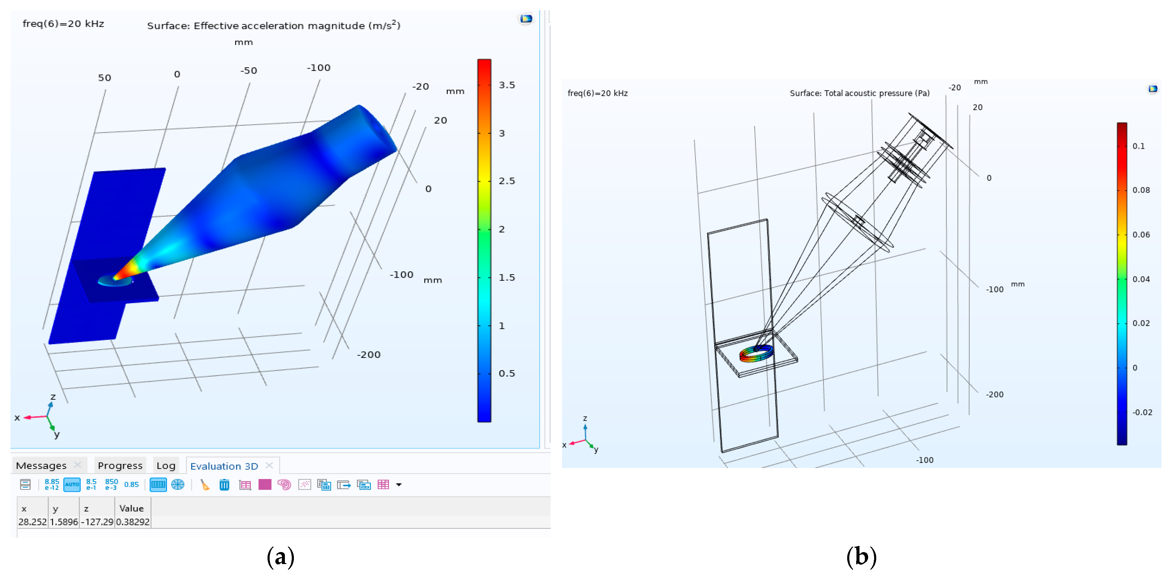
Task: Click the 0.38292 value cell
Action: click(x=132, y=522)
